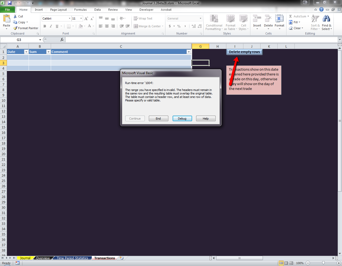342x266 pixels.
Task: Open the Sort & Filter menu
Action: pyautogui.click(x=315, y=22)
